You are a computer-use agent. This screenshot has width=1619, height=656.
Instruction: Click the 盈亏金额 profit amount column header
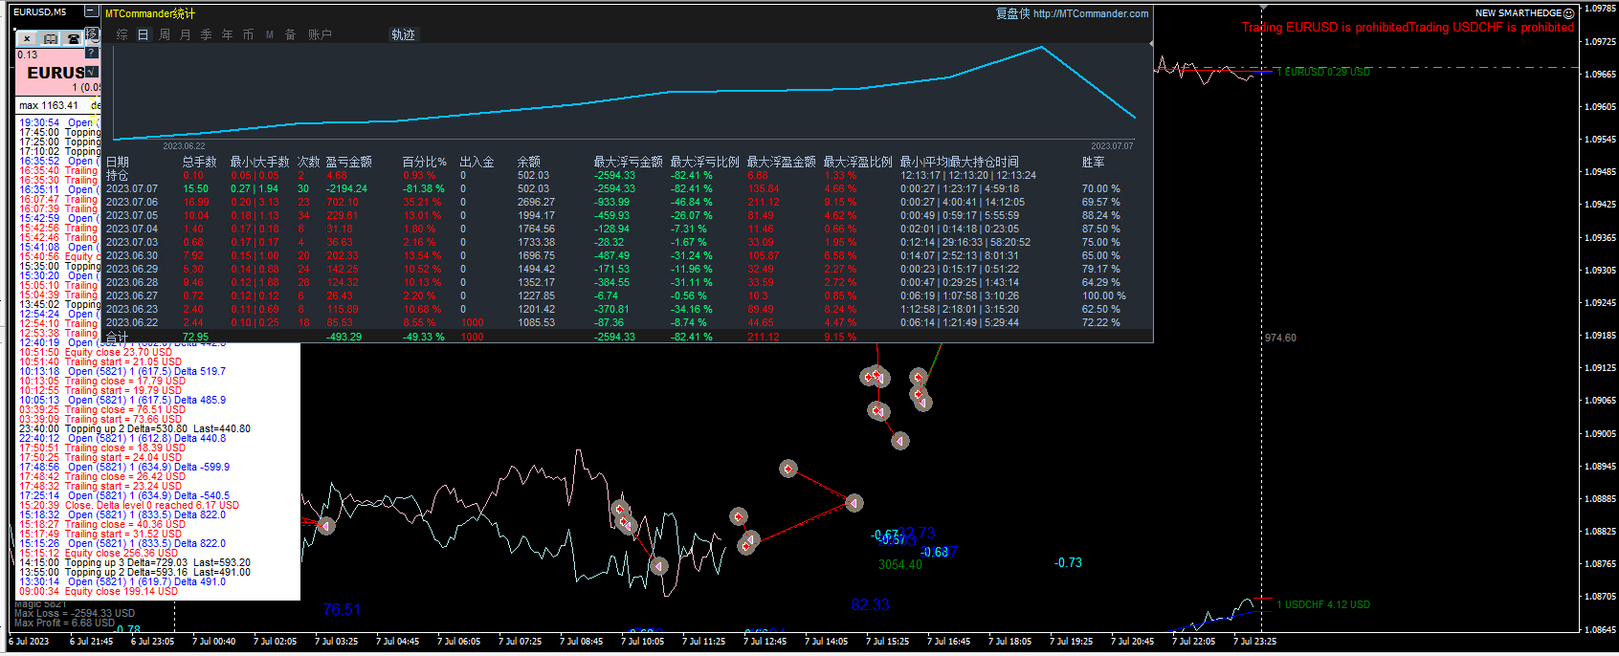(348, 162)
